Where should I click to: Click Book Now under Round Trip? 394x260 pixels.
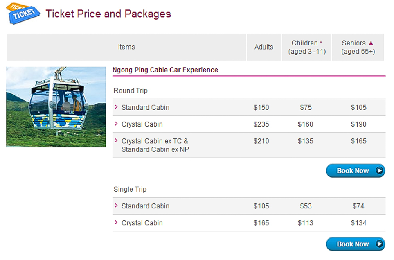pos(355,171)
